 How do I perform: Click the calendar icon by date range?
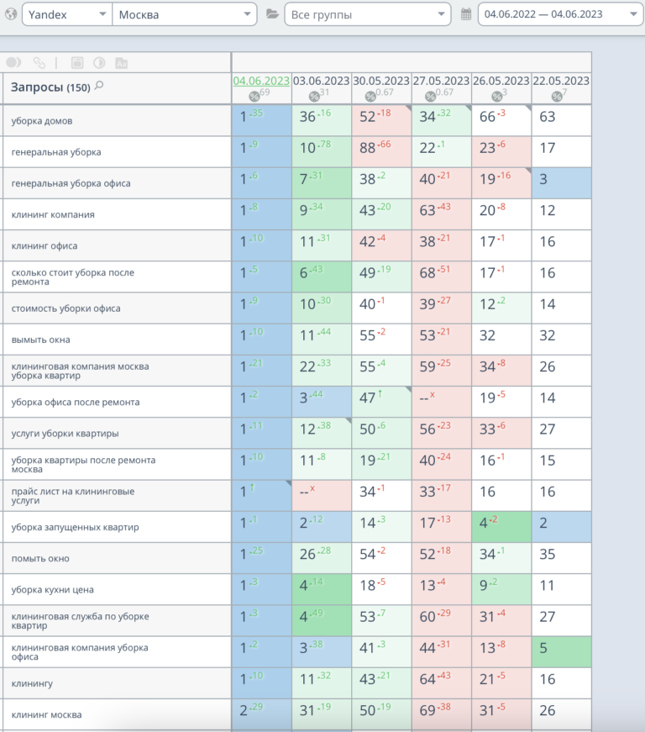click(x=467, y=14)
